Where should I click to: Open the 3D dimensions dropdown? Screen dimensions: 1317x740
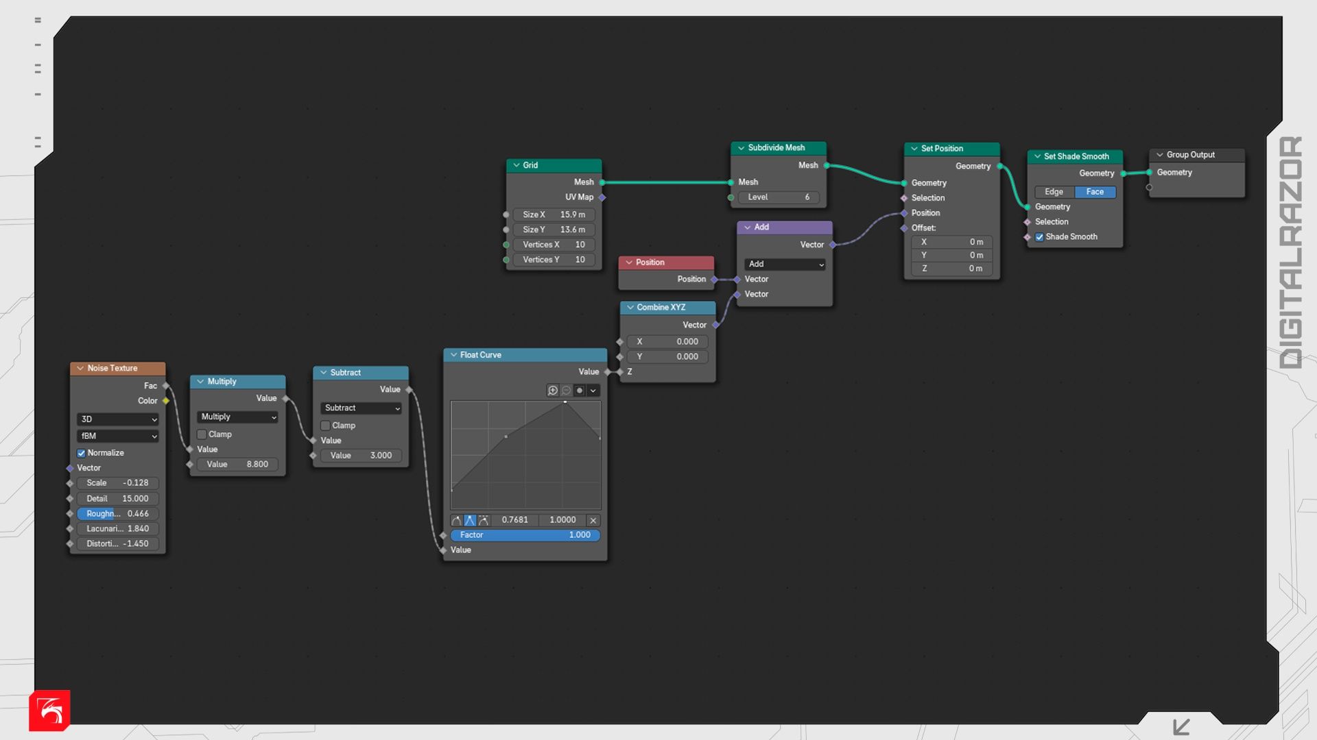[x=118, y=419]
